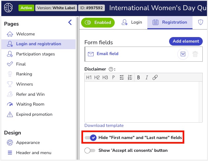Apply H1 heading in Disclaimer editor

pos(89,77)
